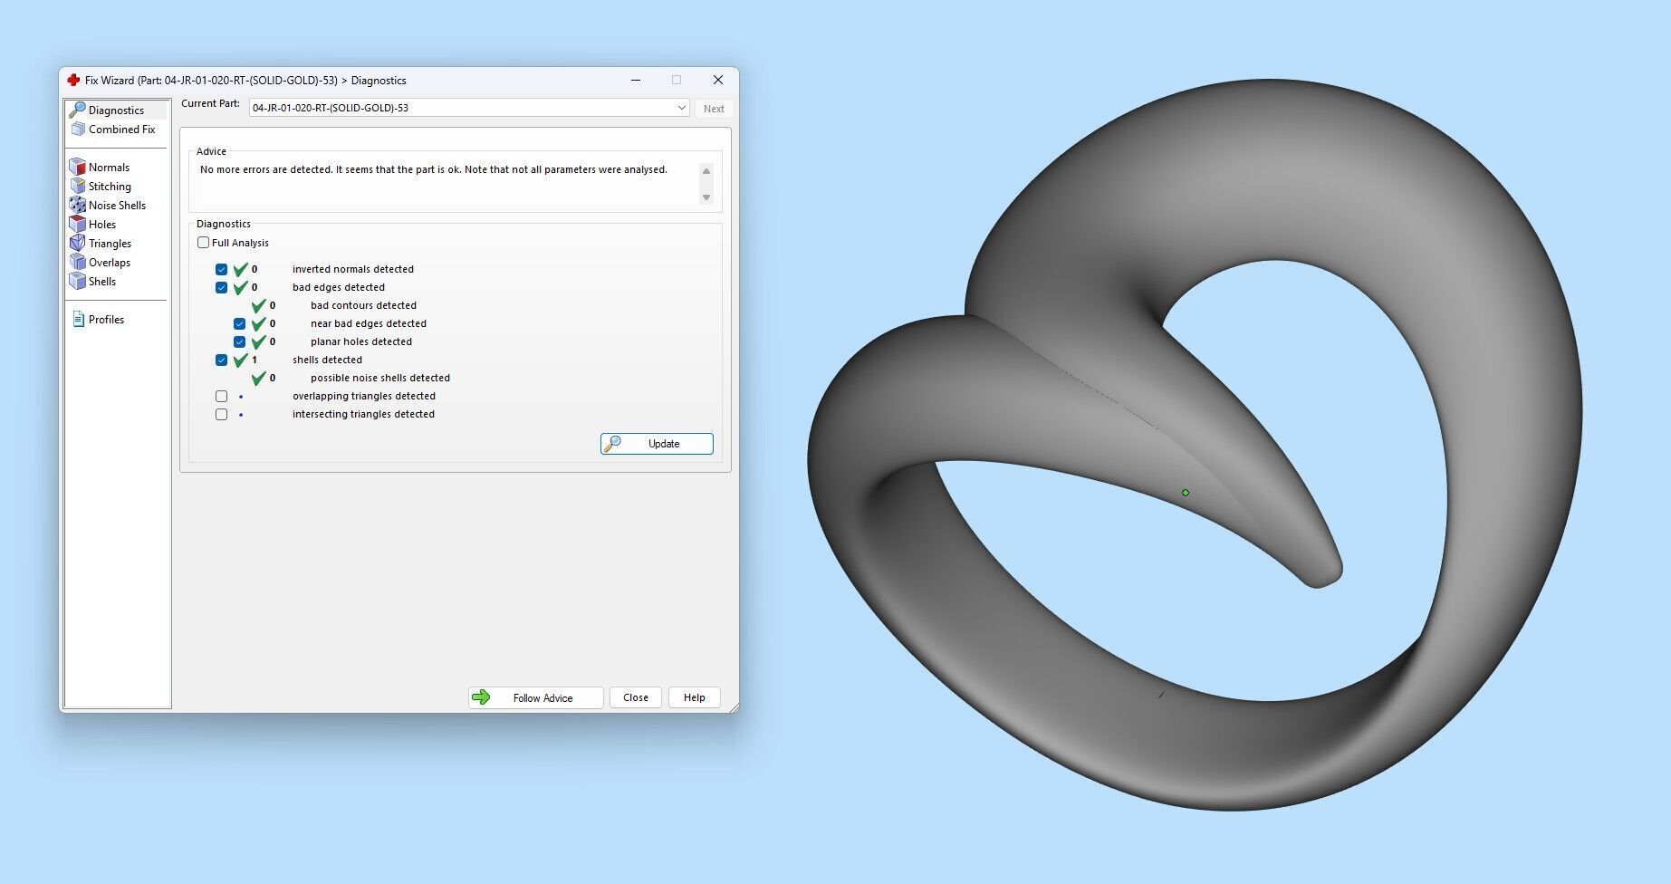
Task: Click the Holes icon in sidebar
Action: click(x=78, y=225)
